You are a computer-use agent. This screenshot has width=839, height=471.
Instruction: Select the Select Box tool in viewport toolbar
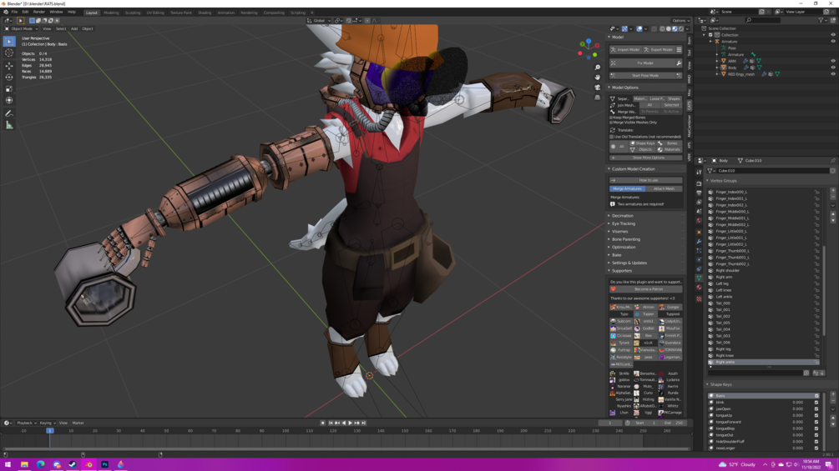(9, 41)
